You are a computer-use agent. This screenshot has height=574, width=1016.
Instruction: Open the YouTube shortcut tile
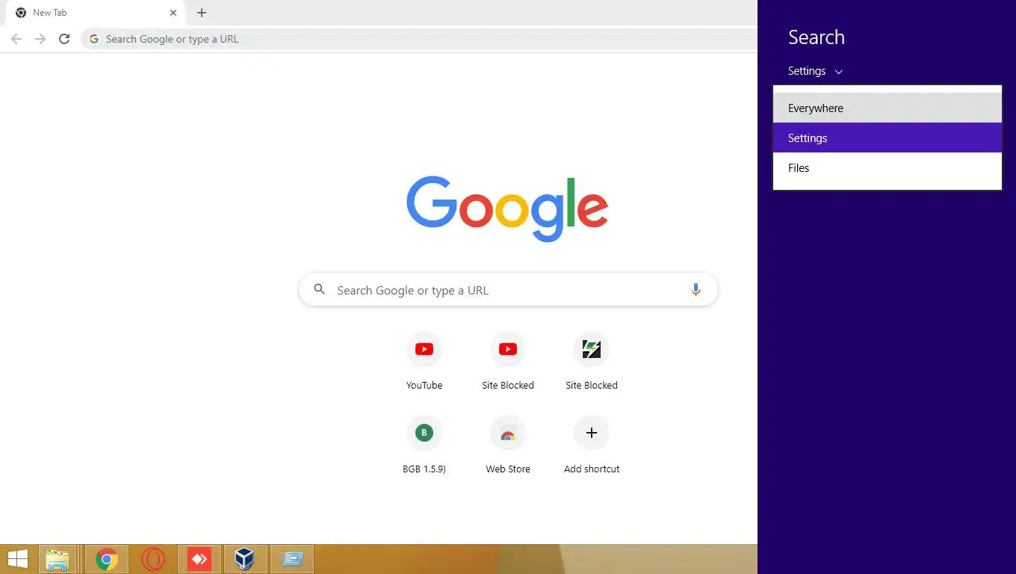coord(424,362)
